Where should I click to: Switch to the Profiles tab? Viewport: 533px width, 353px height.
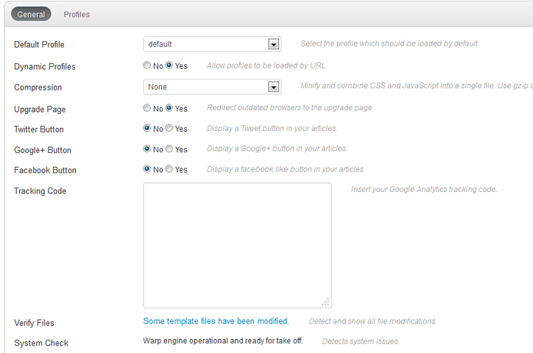coord(77,14)
